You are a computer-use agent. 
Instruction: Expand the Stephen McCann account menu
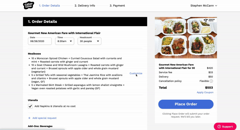[x=204, y=5]
